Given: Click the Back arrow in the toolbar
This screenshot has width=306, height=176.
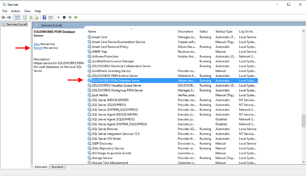Looking at the screenshot, I should [x=3, y=17].
